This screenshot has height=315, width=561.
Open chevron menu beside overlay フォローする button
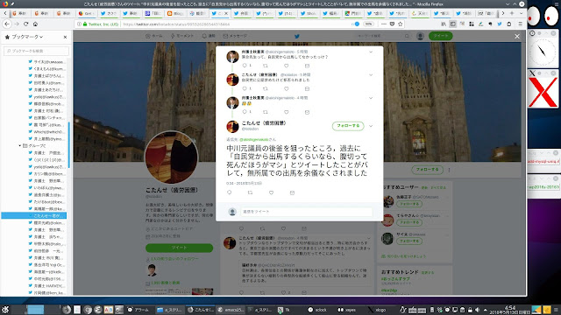pyautogui.click(x=371, y=126)
